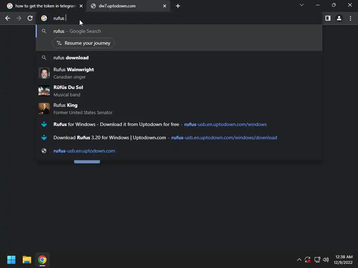Click the Rufus King portrait thumbnail
This screenshot has height=268, width=358.
coord(44,109)
